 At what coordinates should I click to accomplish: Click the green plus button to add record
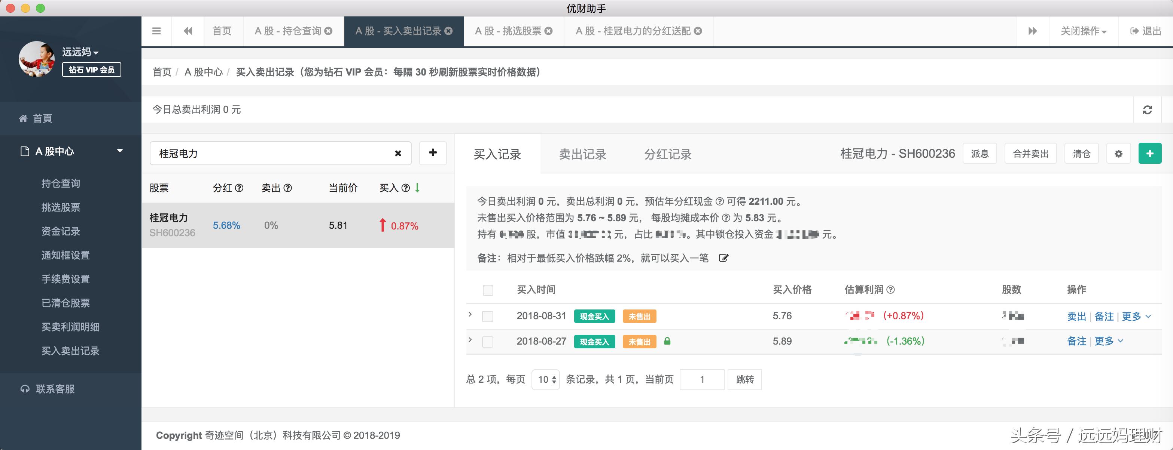tap(1151, 154)
